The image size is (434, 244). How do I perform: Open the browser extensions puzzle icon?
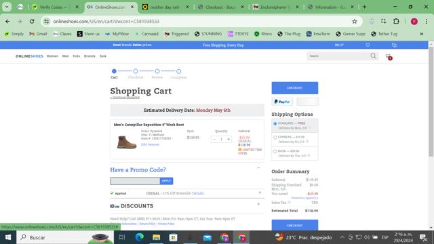click(x=396, y=21)
